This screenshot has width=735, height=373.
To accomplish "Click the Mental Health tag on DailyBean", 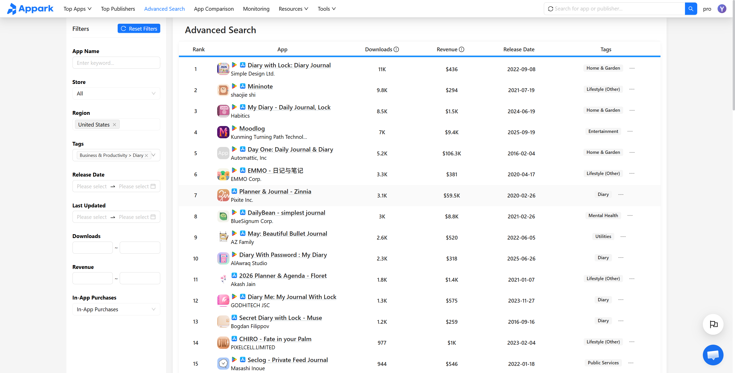I will pos(603,216).
